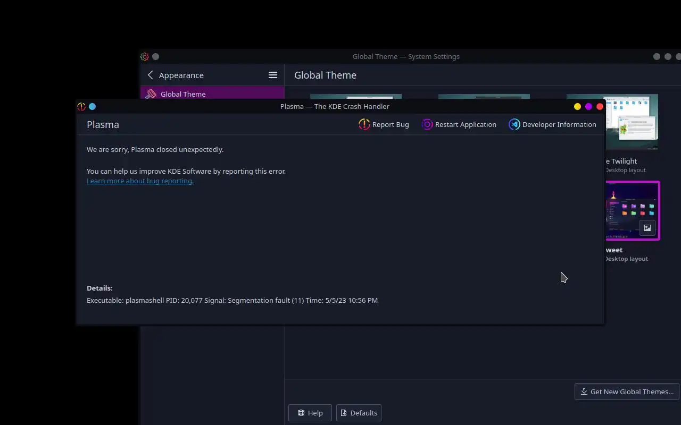Select Global Theme in System Settings sidebar
The width and height of the screenshot is (681, 425).
coord(212,93)
